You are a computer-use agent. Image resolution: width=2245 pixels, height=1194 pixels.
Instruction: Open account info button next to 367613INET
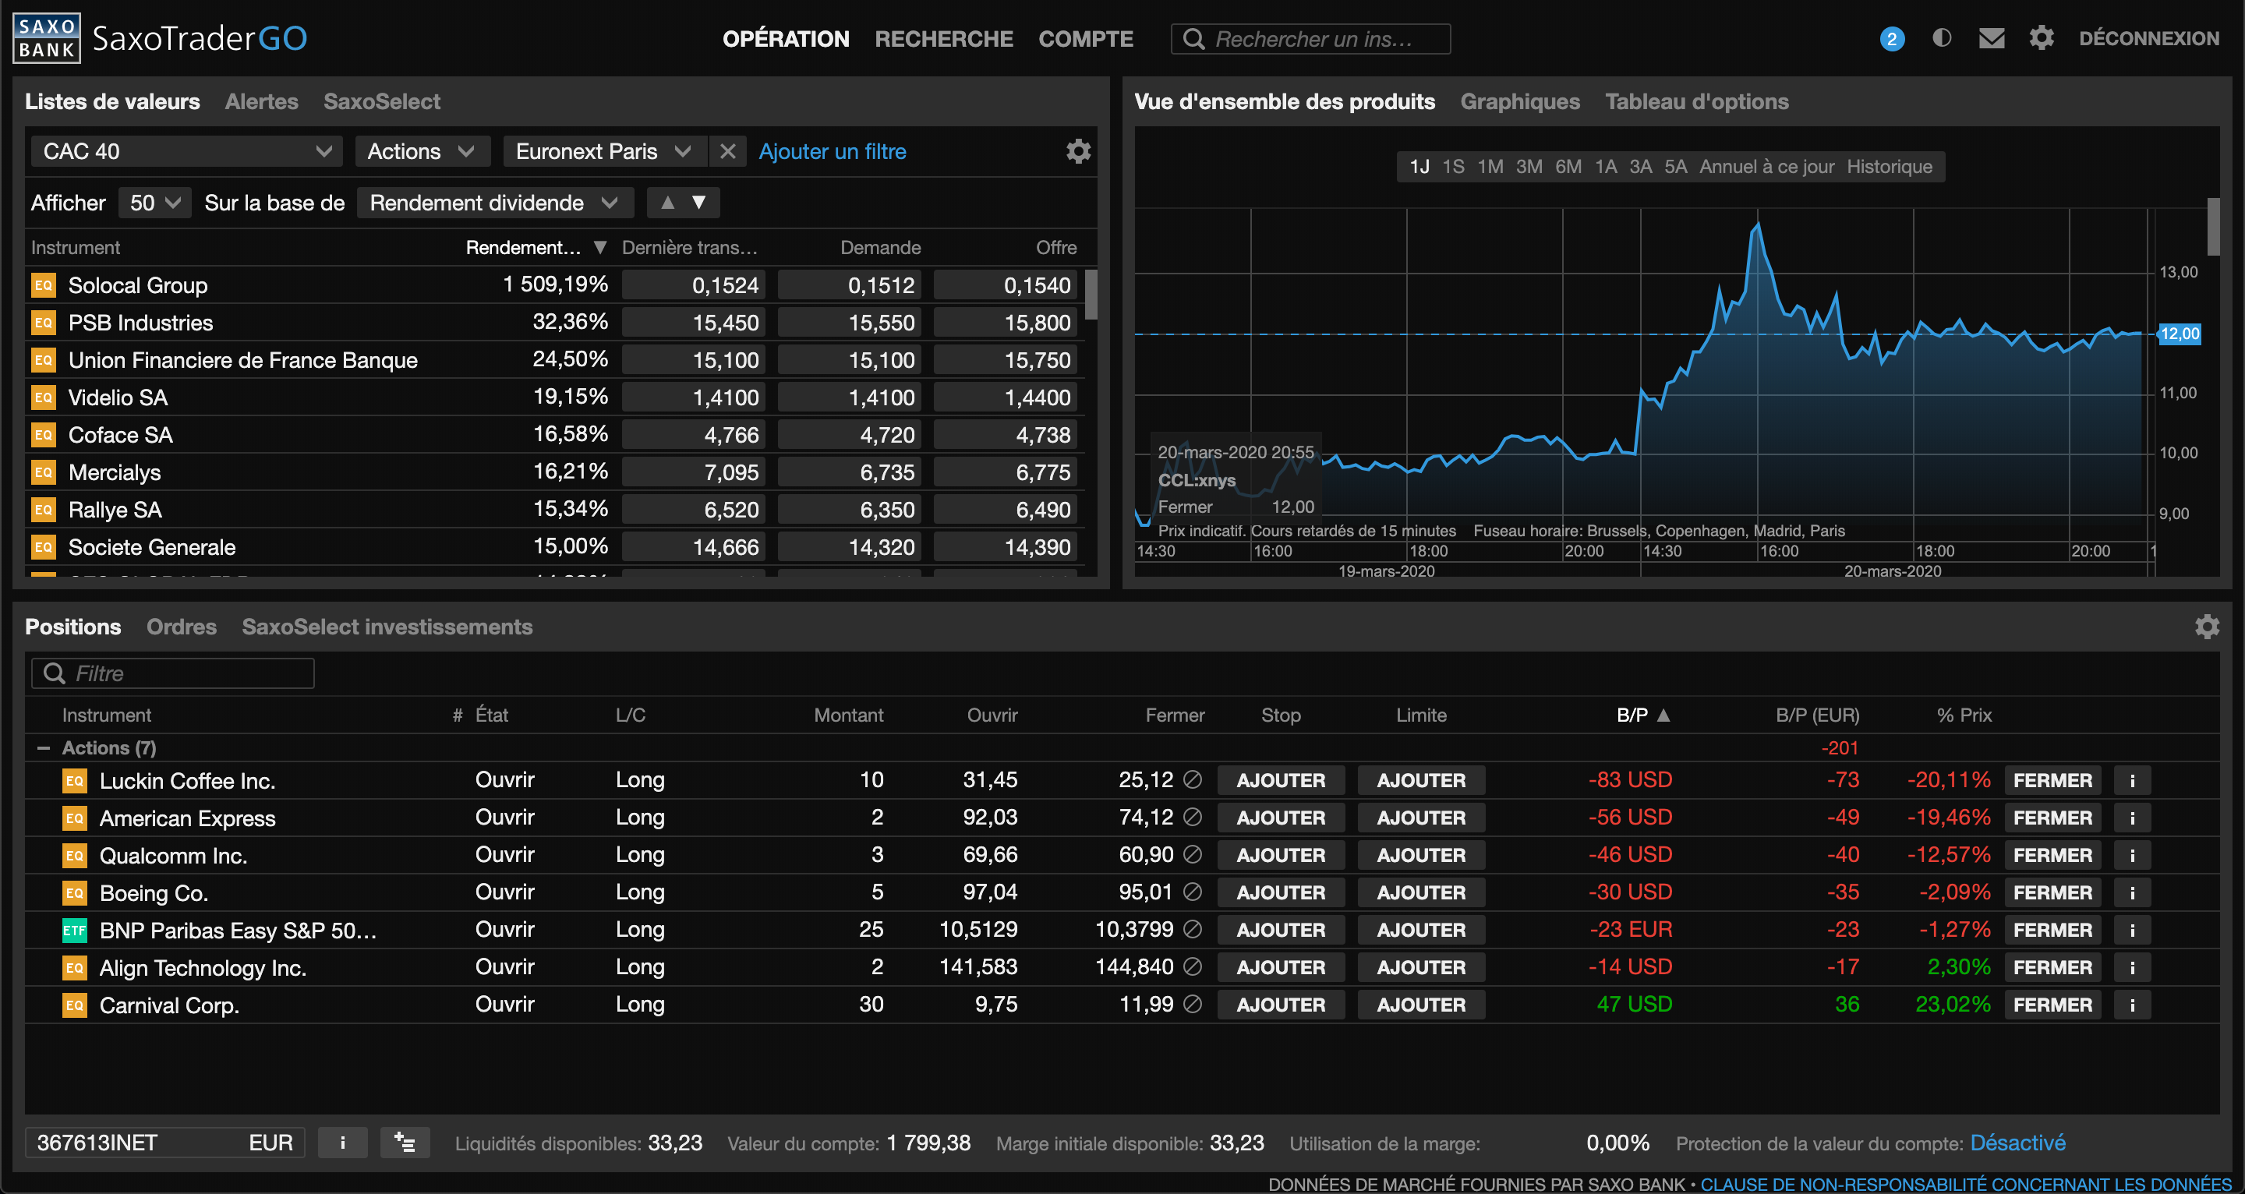tap(342, 1143)
